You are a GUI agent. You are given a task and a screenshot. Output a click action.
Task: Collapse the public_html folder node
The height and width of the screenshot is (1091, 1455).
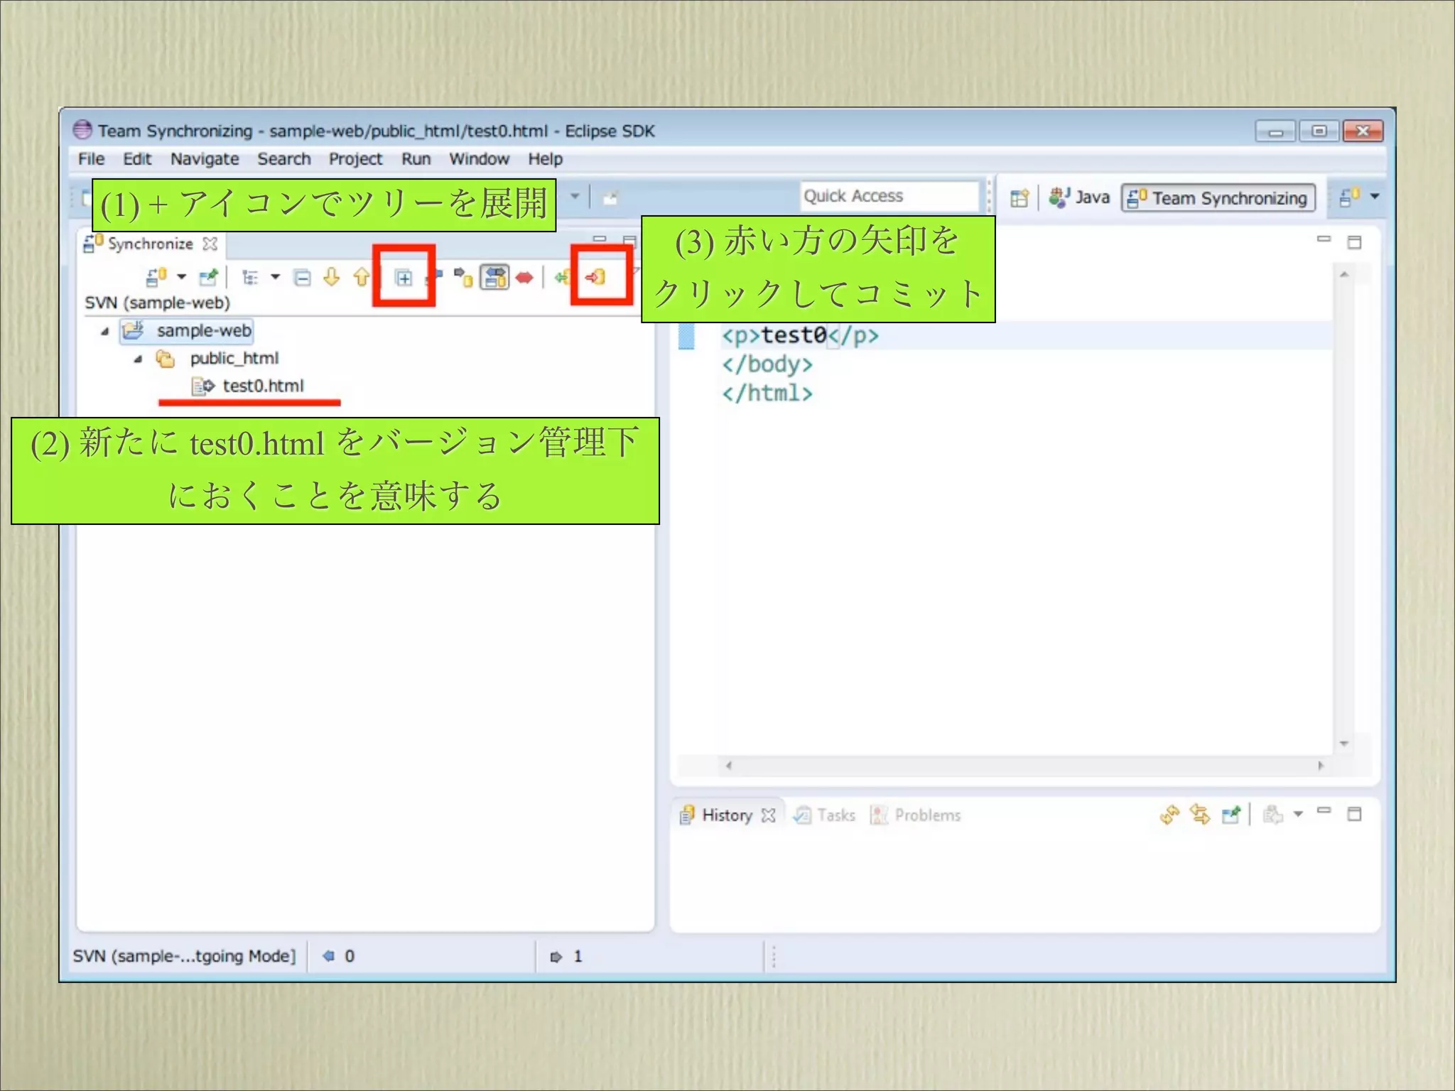coord(138,359)
